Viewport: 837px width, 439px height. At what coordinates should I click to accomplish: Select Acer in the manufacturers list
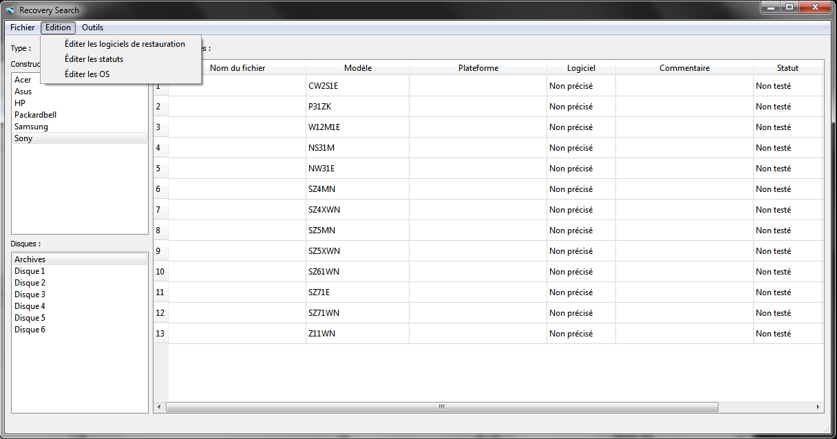coord(23,80)
